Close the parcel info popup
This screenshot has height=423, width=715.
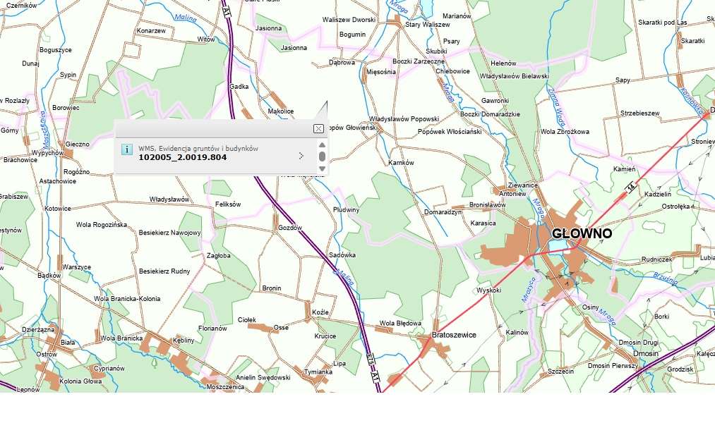tap(319, 129)
